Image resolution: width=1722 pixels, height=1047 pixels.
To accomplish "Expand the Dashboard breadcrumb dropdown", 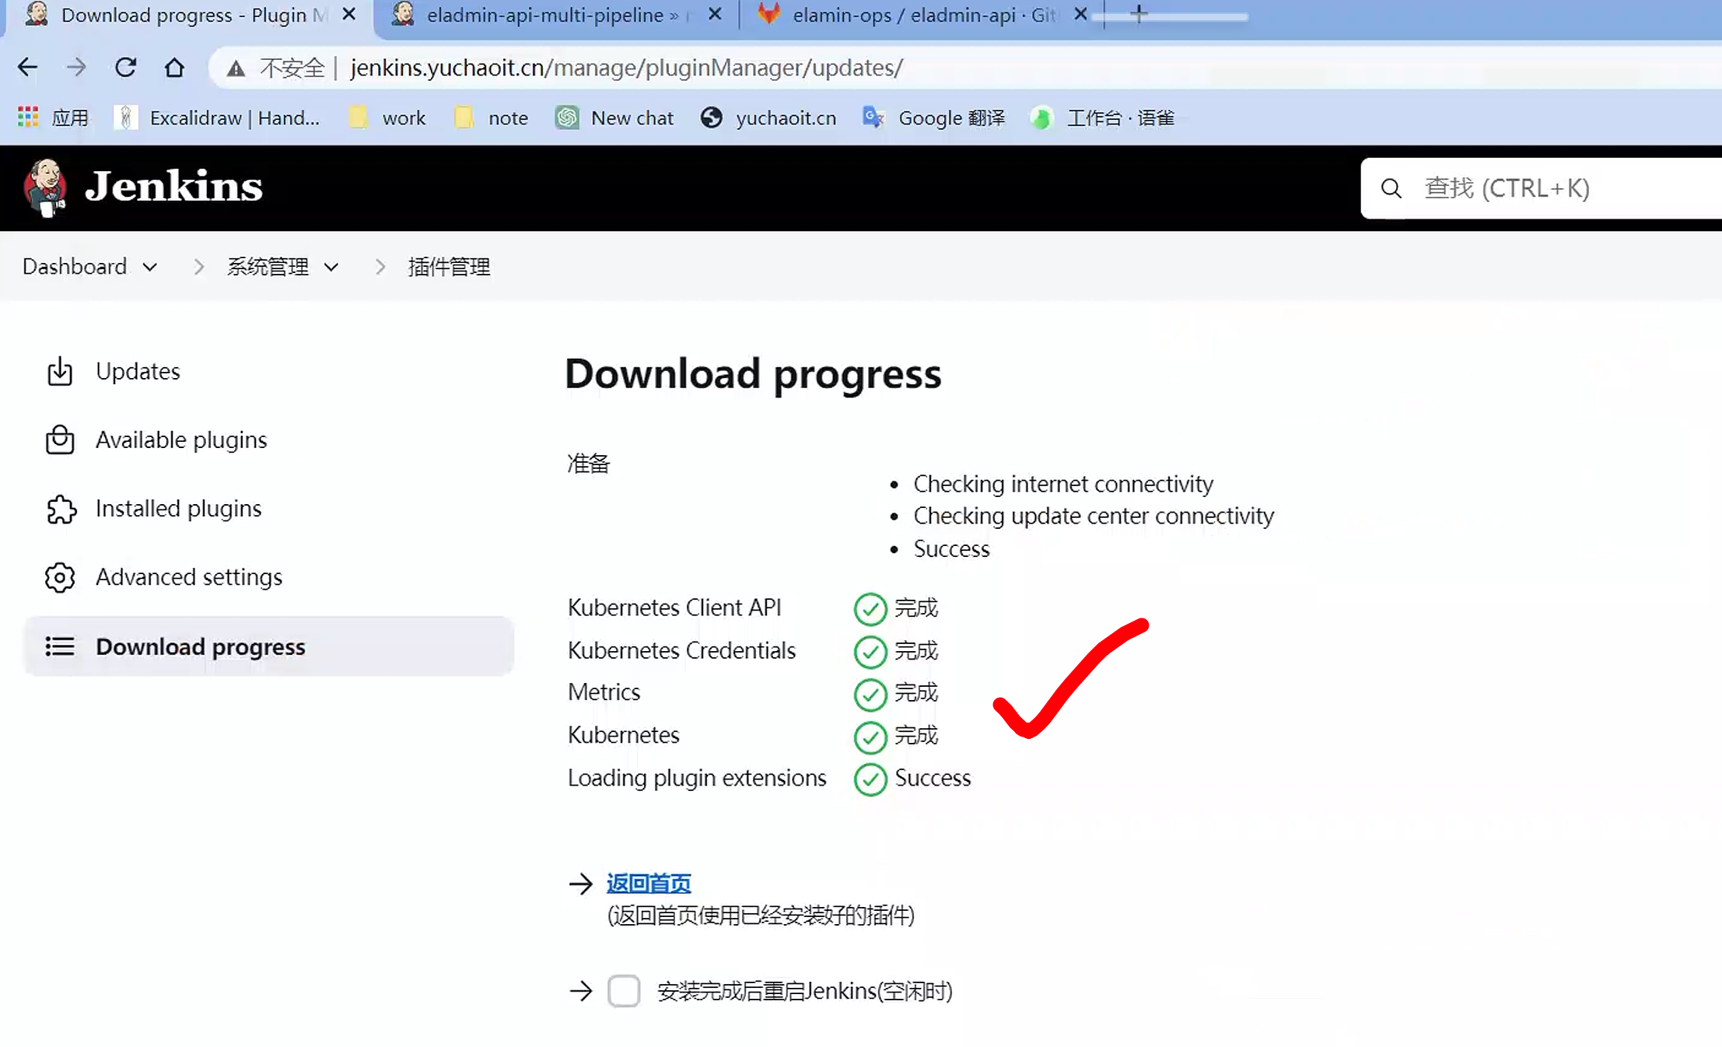I will point(150,268).
